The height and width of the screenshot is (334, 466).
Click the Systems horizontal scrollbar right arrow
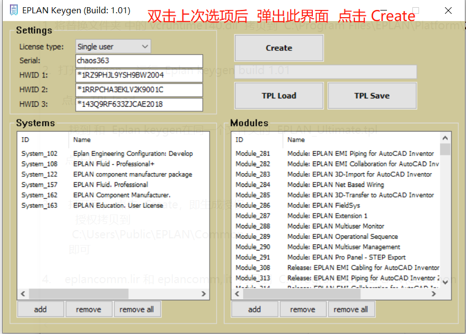coord(203,294)
